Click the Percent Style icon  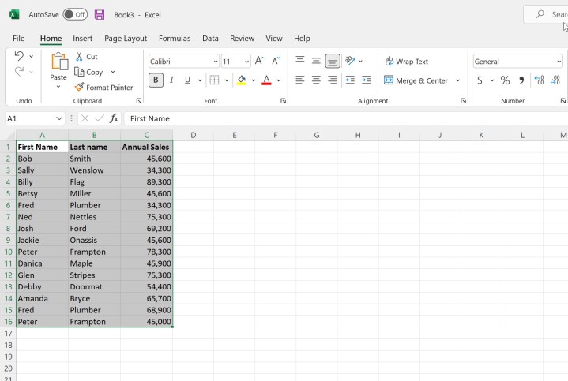(505, 80)
